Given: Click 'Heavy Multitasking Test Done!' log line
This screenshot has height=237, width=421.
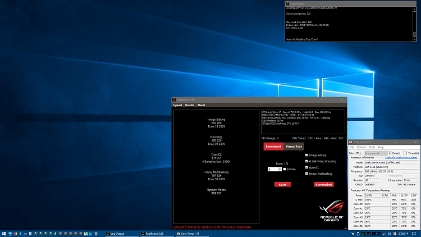Looking at the screenshot, I should pos(302,39).
